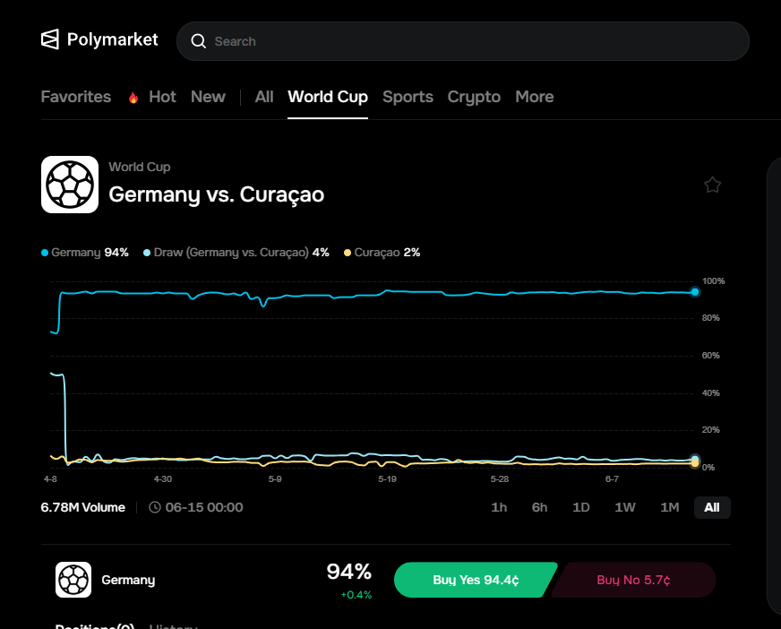
Task: Click the search magnifier icon
Action: (198, 41)
